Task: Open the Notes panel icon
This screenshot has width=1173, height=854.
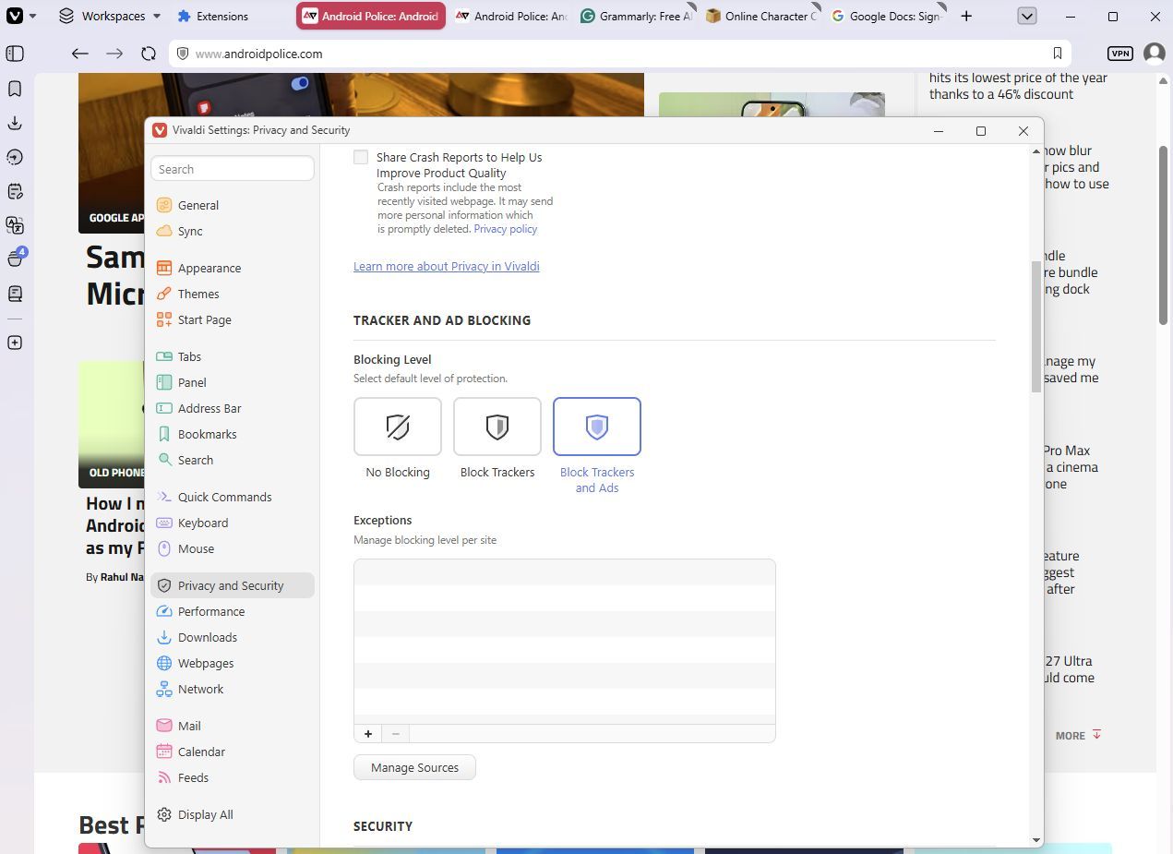Action: click(15, 191)
